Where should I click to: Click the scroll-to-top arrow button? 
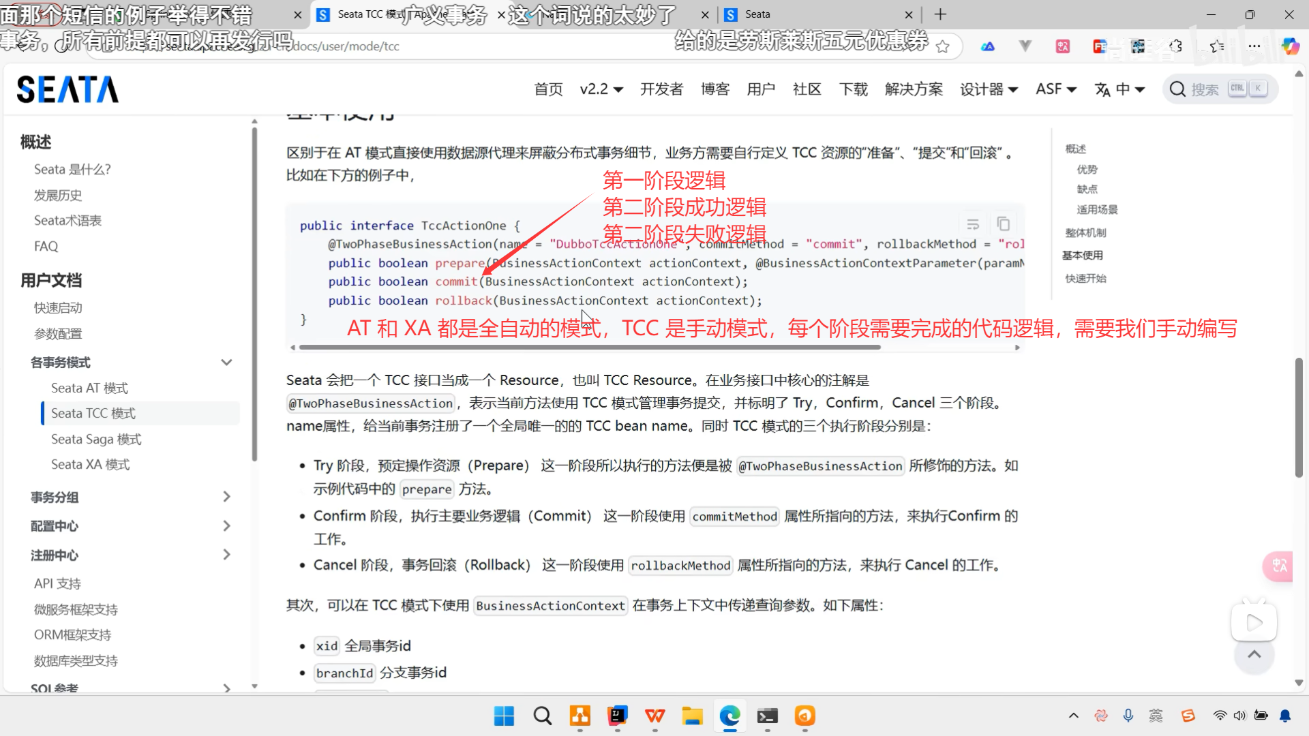pyautogui.click(x=1254, y=655)
